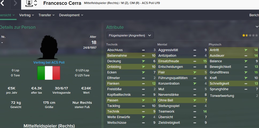This screenshot has width=259, height=128.
Task: Click the back navigation arrow
Action: [x=2, y=3]
